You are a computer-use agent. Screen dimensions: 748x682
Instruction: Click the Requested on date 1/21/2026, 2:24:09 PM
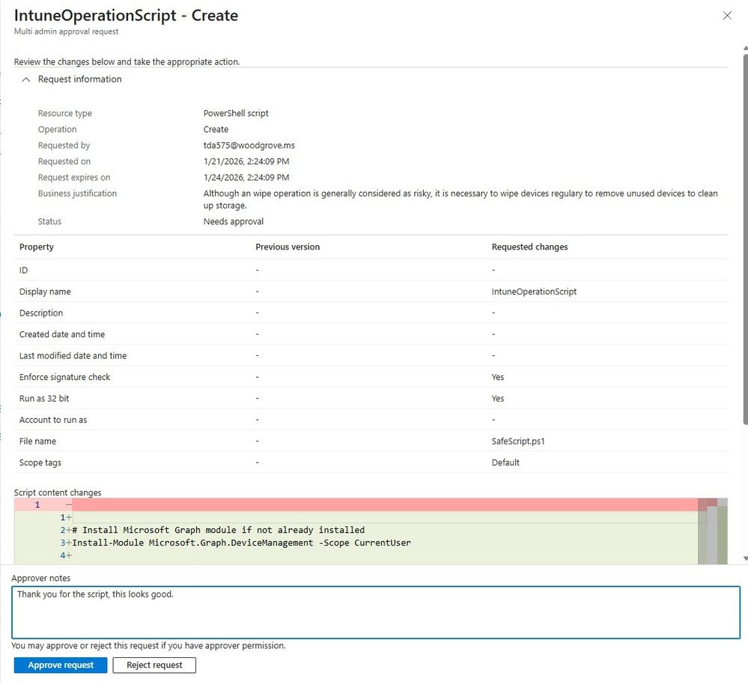click(246, 161)
